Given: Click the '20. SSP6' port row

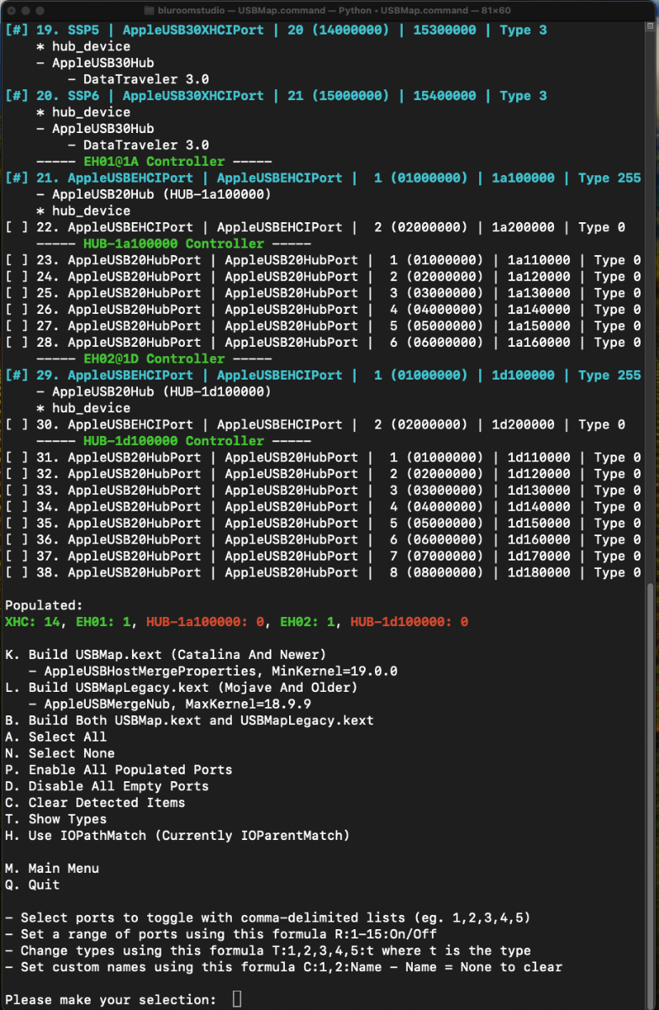Looking at the screenshot, I should coord(276,96).
